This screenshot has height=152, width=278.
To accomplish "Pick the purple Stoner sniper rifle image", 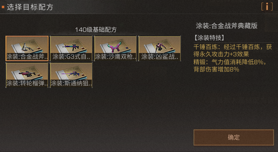I will point(71,74).
